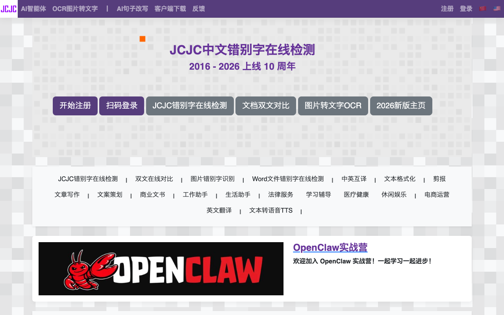Click the gray JCJC错别字在线检测 button
The width and height of the screenshot is (504, 315).
(x=190, y=106)
